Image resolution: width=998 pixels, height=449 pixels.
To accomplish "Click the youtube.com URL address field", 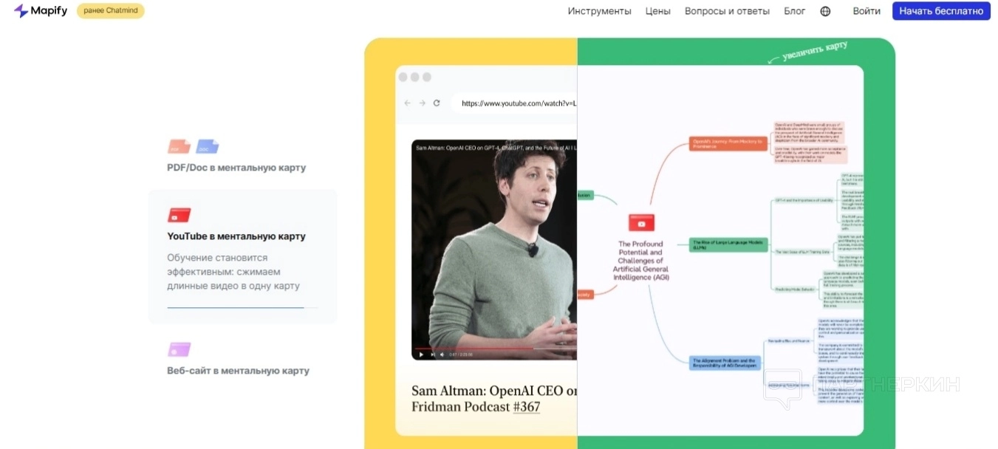I will (x=514, y=103).
